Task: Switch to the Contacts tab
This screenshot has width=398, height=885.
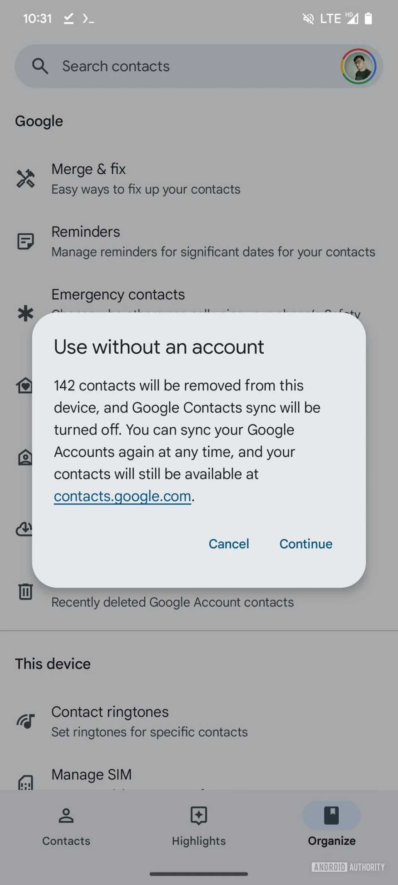Action: point(66,826)
